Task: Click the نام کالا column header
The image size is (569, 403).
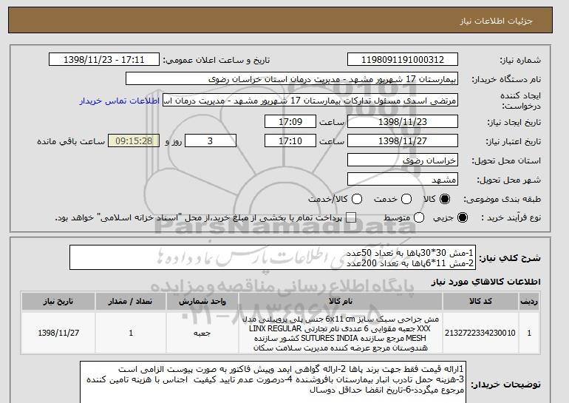Action: 341,302
